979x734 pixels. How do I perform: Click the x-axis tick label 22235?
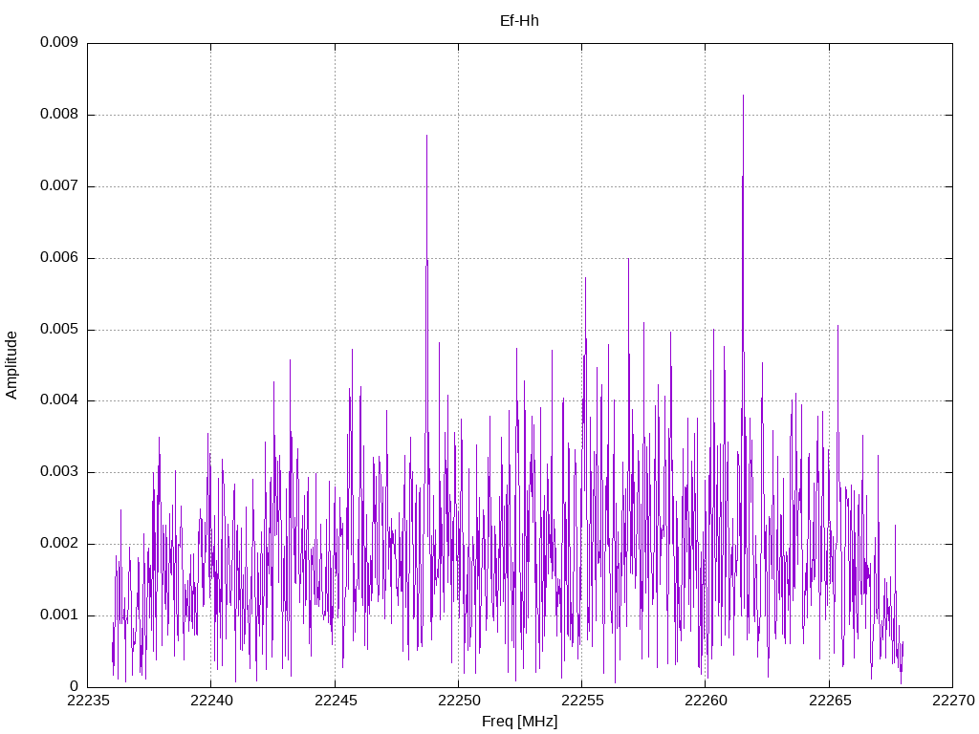pyautogui.click(x=87, y=701)
